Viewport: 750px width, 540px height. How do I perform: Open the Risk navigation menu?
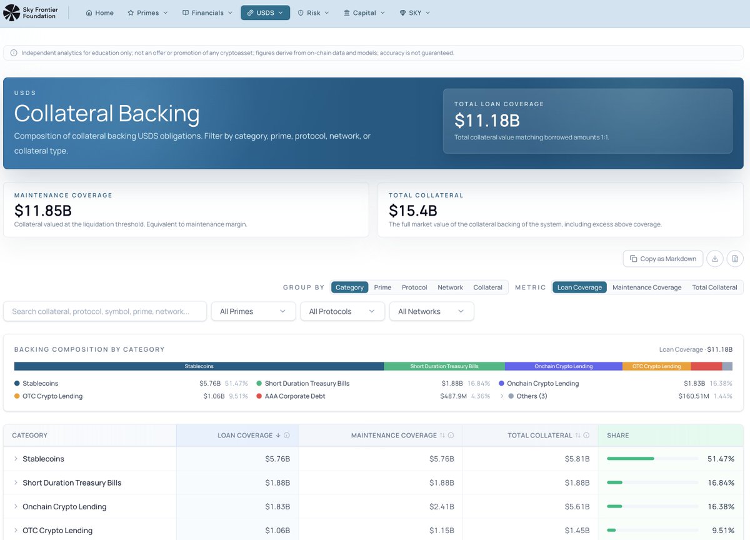313,12
